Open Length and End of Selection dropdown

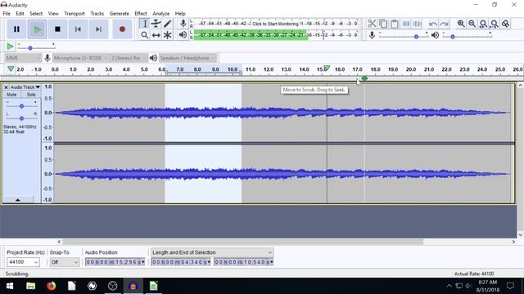(212, 252)
